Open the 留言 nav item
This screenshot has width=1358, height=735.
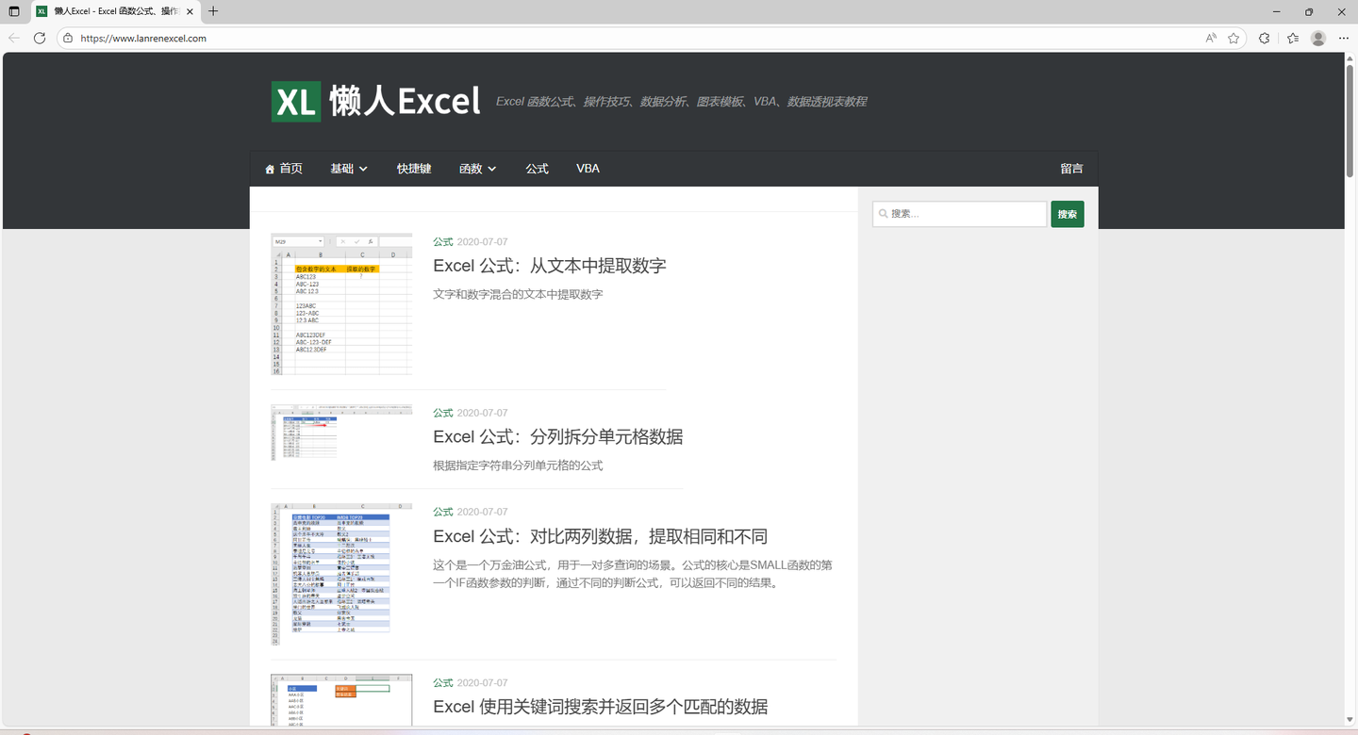click(x=1071, y=169)
